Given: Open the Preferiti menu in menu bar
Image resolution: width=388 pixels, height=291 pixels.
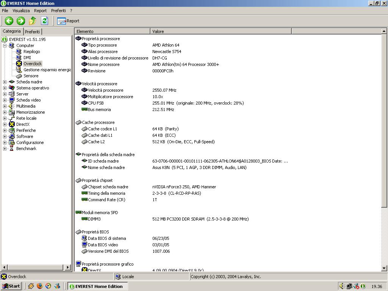Looking at the screenshot, I should tap(58, 11).
